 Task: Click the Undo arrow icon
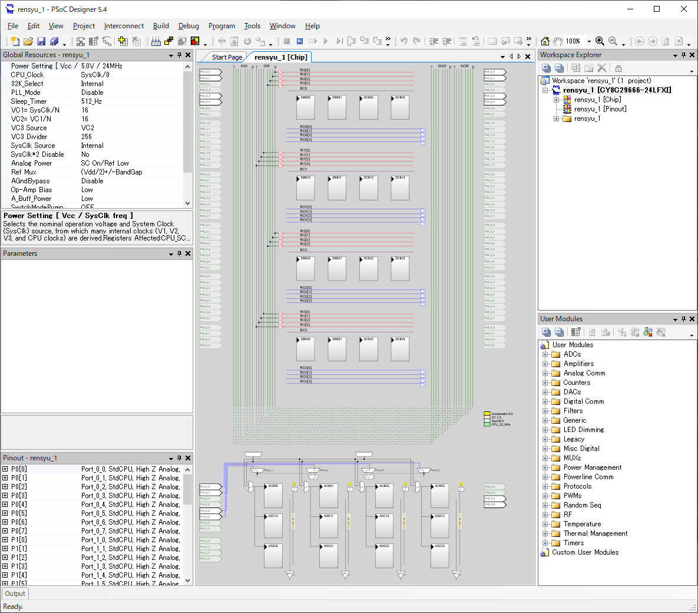pos(403,41)
